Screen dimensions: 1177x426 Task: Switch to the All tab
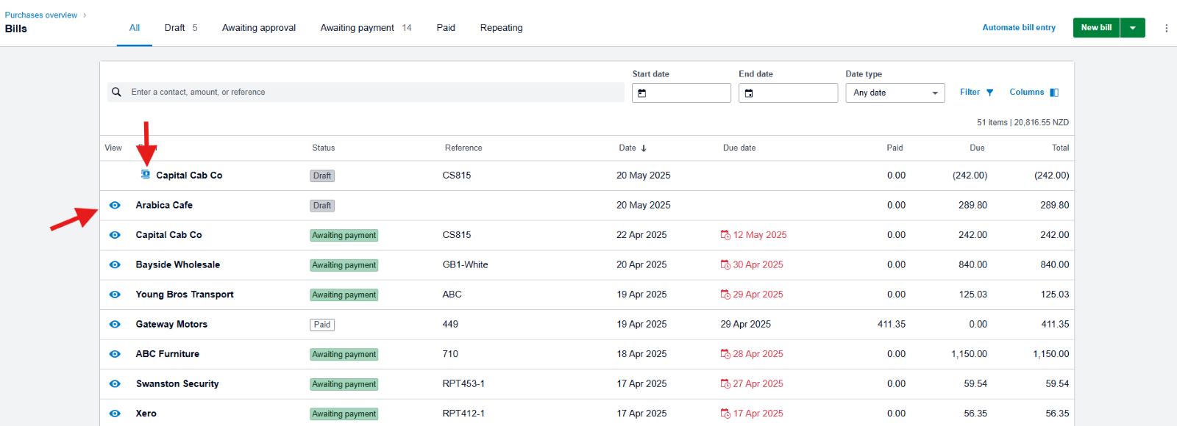click(x=135, y=28)
